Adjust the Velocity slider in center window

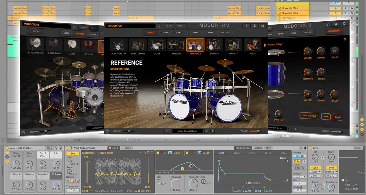(129, 131)
